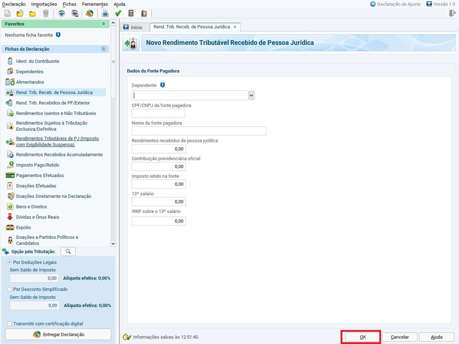Image resolution: width=459 pixels, height=344 pixels.
Task: Click the green checkmark verify icon
Action: point(118,14)
